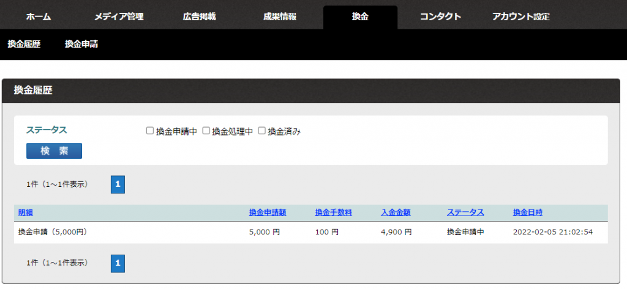
Task: Open the コンタクト tab
Action: pyautogui.click(x=440, y=17)
